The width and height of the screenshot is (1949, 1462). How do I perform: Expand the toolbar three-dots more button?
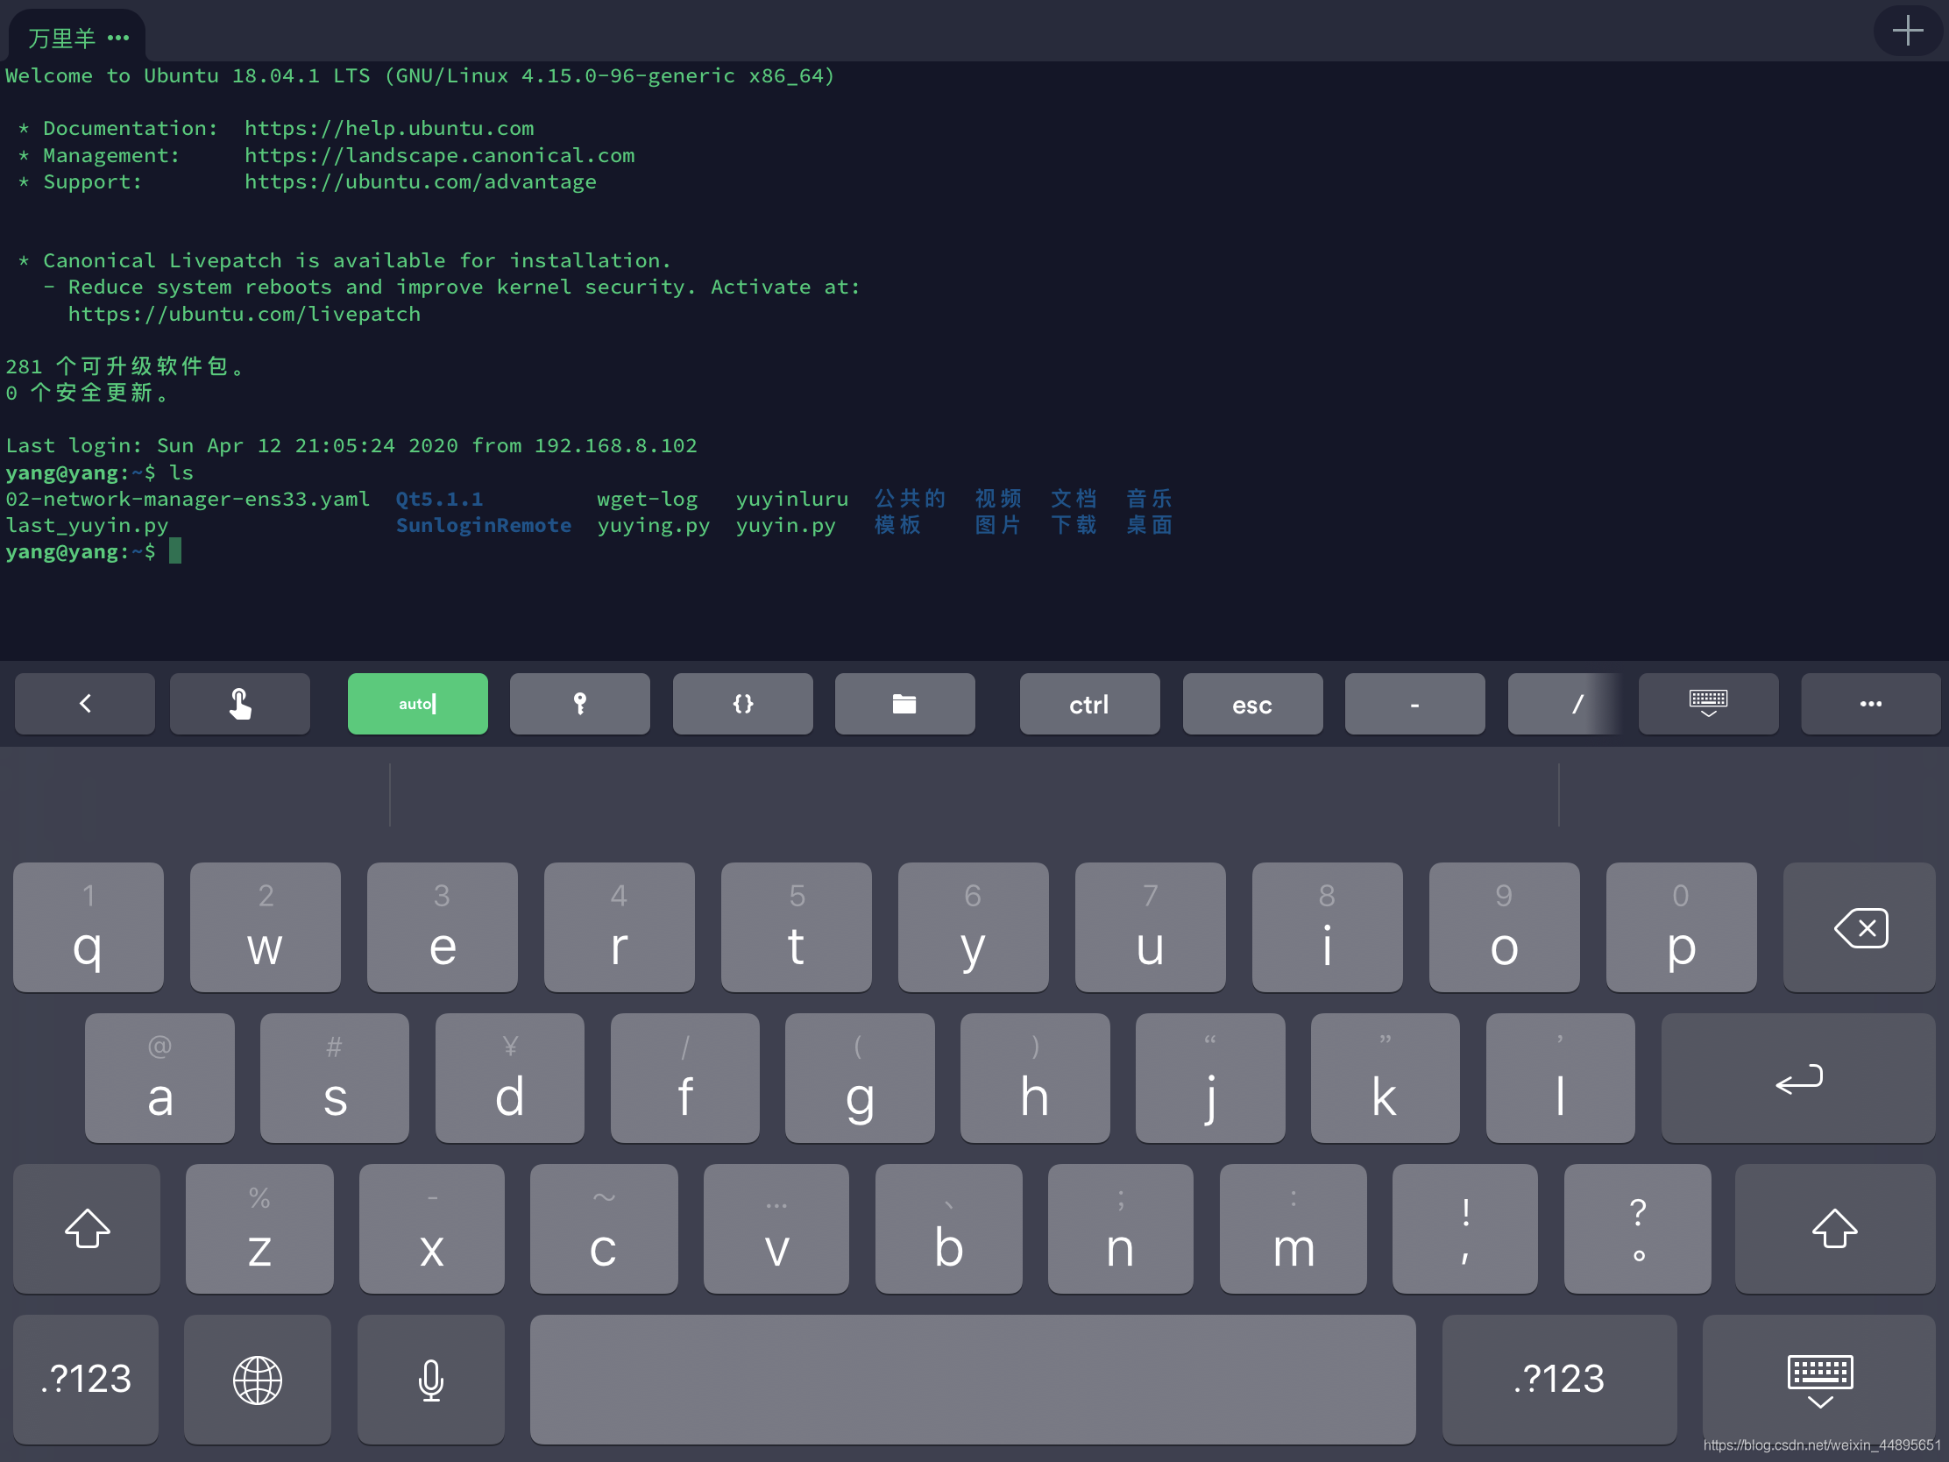click(x=1870, y=704)
